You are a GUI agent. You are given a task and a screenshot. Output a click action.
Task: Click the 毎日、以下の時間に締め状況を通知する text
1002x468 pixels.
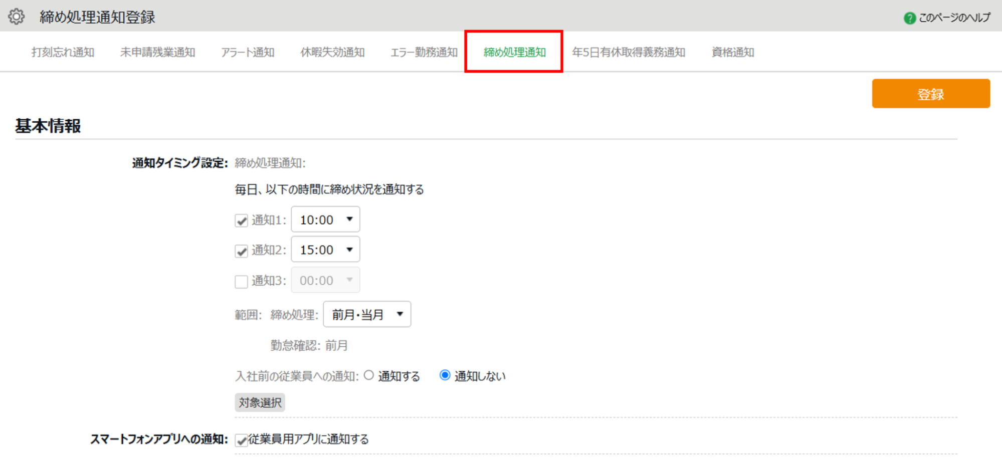[x=329, y=189]
